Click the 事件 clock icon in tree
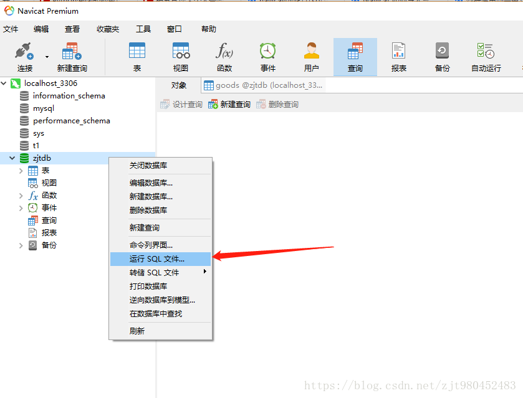The width and height of the screenshot is (523, 398). [x=32, y=208]
